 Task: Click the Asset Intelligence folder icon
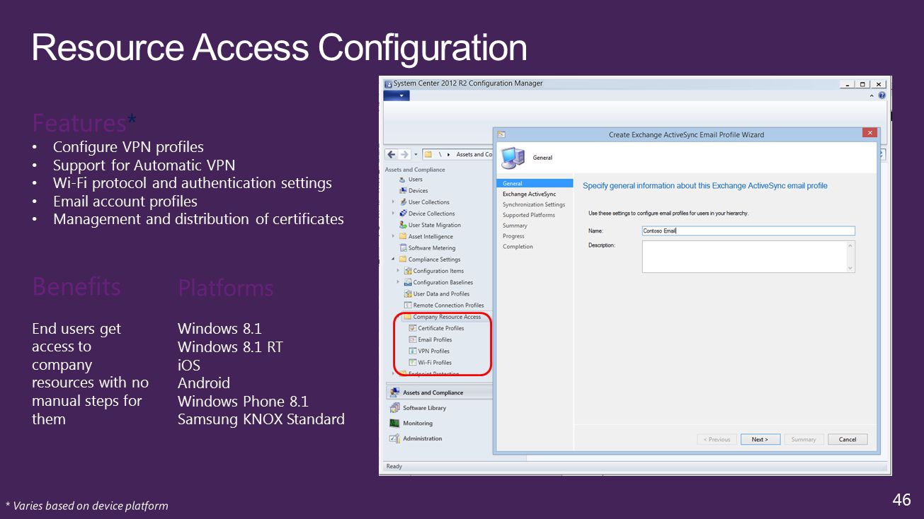pos(403,237)
